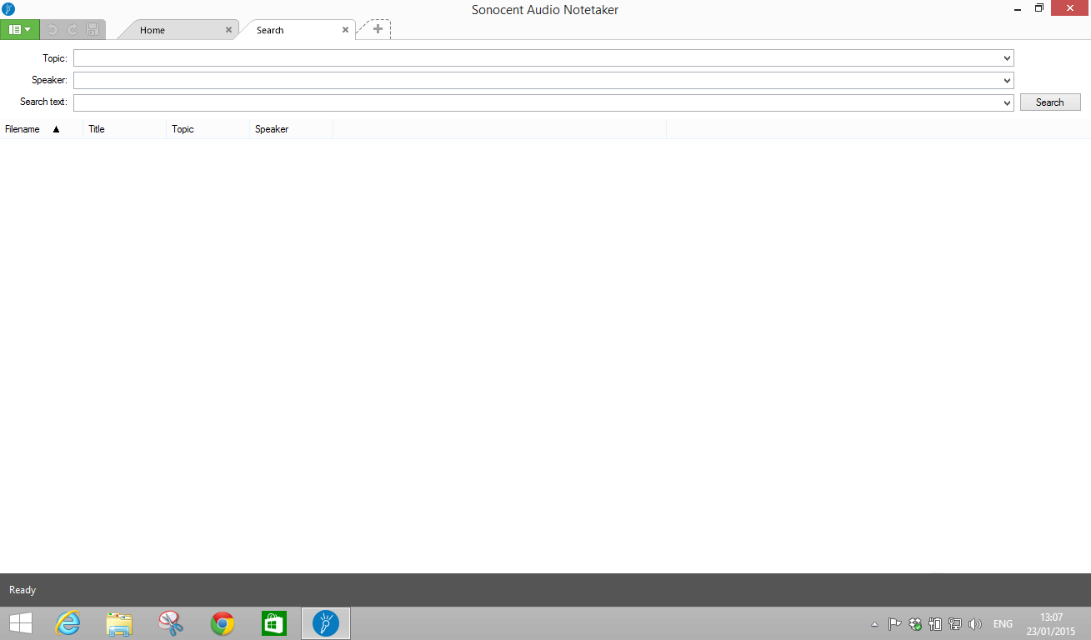This screenshot has width=1091, height=640.
Task: Click the Ready status bar text
Action: pyautogui.click(x=23, y=590)
